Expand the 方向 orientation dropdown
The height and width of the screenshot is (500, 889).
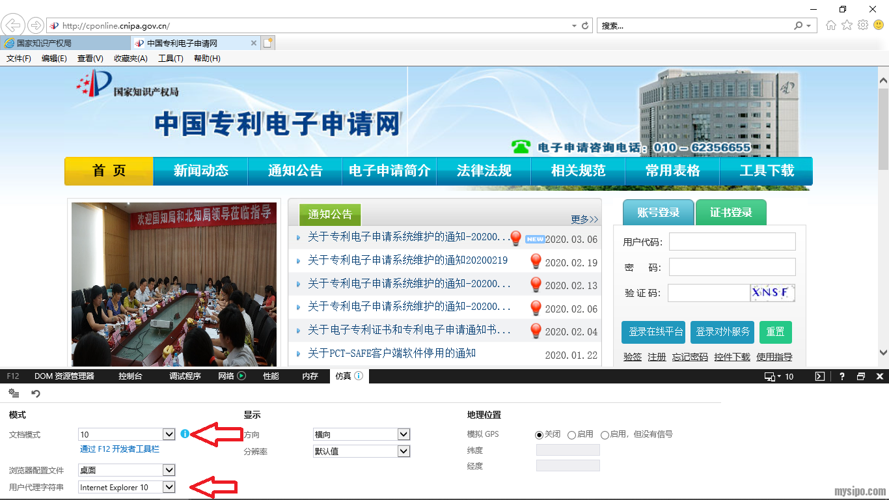tap(403, 434)
